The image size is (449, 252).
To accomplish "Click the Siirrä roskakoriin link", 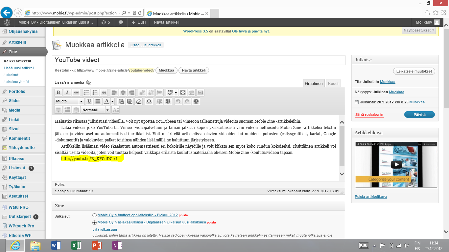I will pyautogui.click(x=369, y=115).
